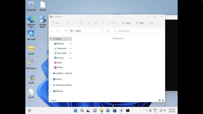Refresh the Home folder view
The image size is (203, 114).
(x=108, y=31)
